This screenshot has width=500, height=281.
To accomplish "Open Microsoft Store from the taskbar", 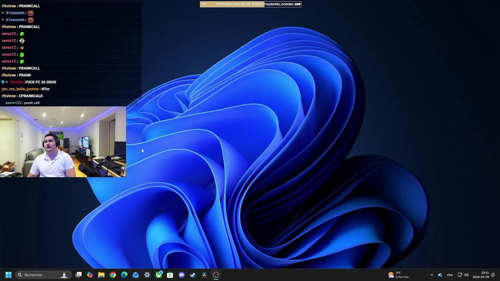I will [x=170, y=275].
